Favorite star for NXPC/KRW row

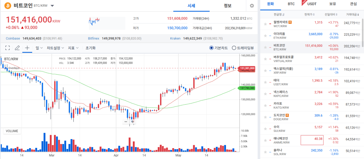pyautogui.click(x=265, y=94)
